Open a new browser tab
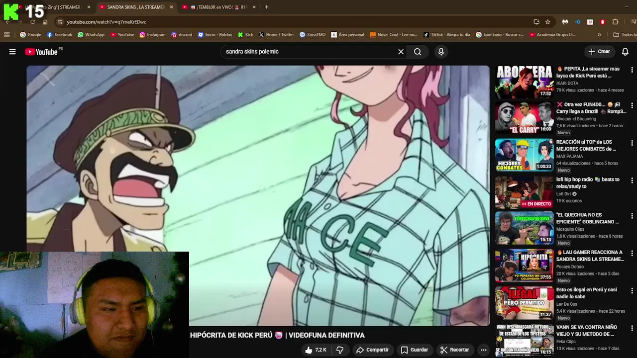 tap(266, 7)
